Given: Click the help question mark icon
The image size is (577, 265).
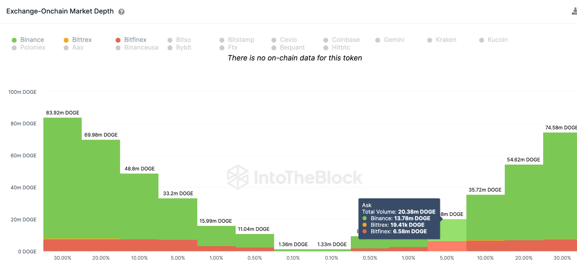Looking at the screenshot, I should click(x=121, y=12).
